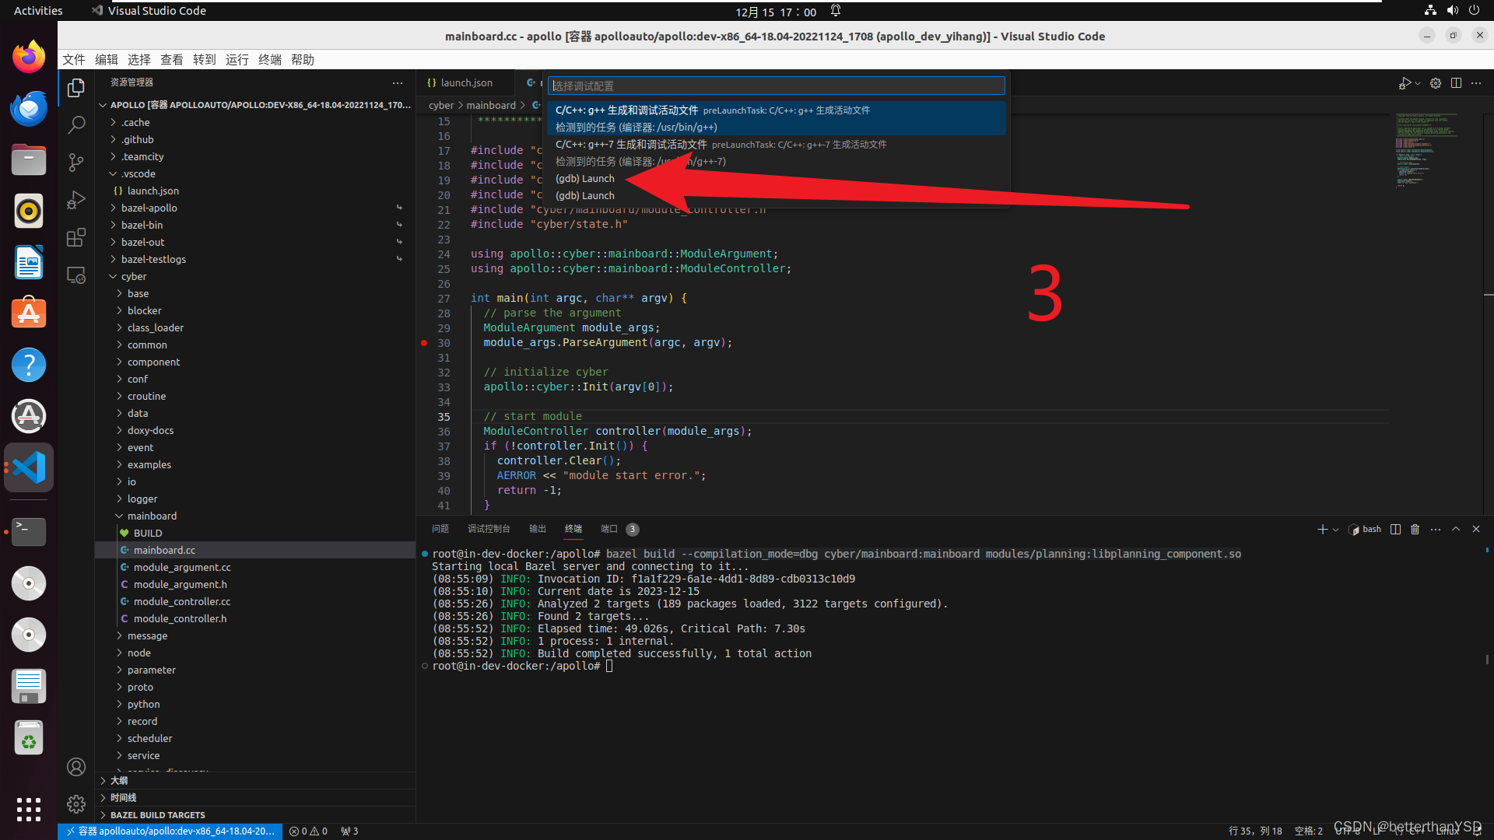Open the Terminal app in dock
Screen dimensions: 1494x840
point(29,532)
